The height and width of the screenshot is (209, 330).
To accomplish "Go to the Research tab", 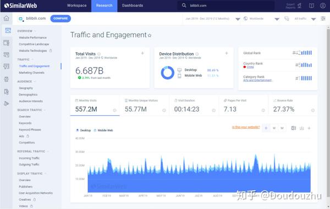I will (104, 5).
